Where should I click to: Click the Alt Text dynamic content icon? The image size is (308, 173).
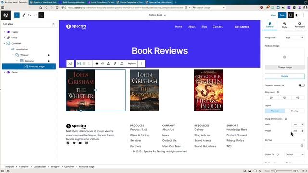pyautogui.click(x=302, y=146)
